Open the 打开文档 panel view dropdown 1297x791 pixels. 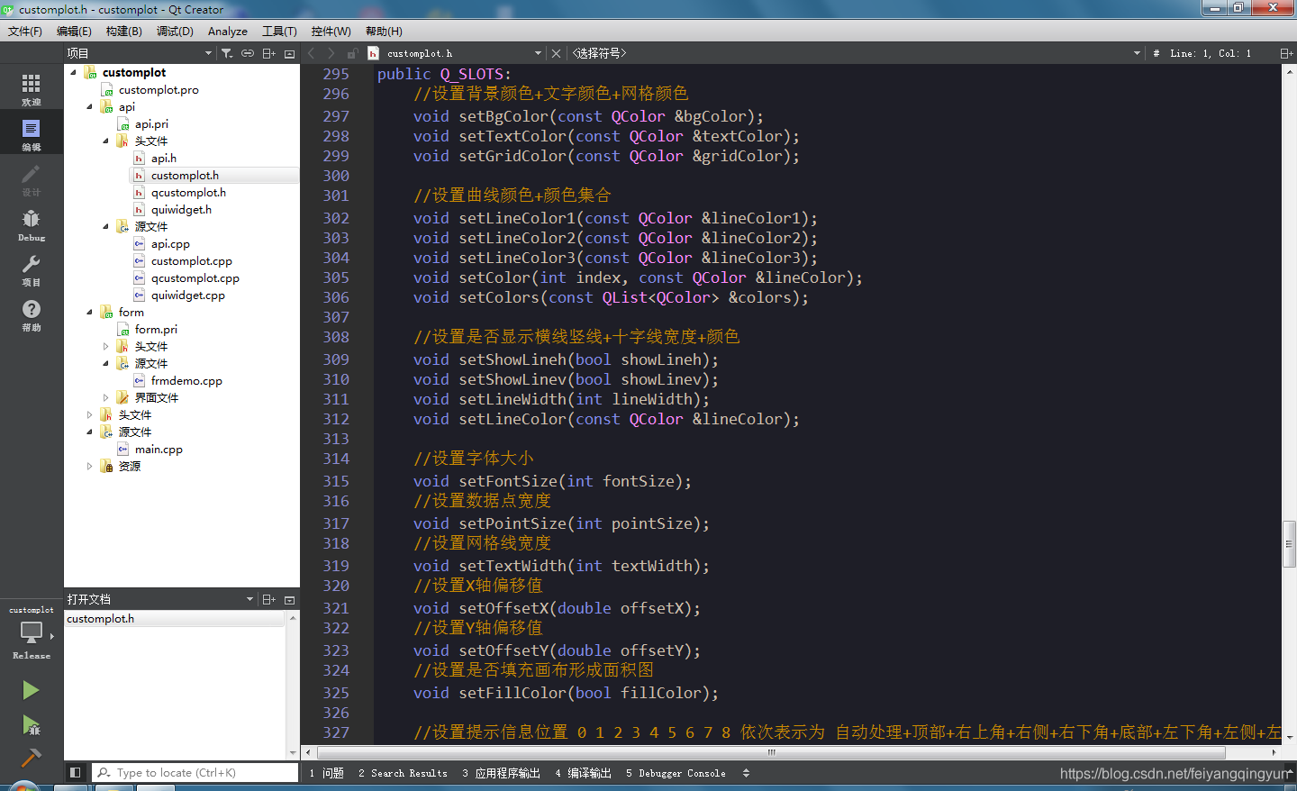[160, 599]
